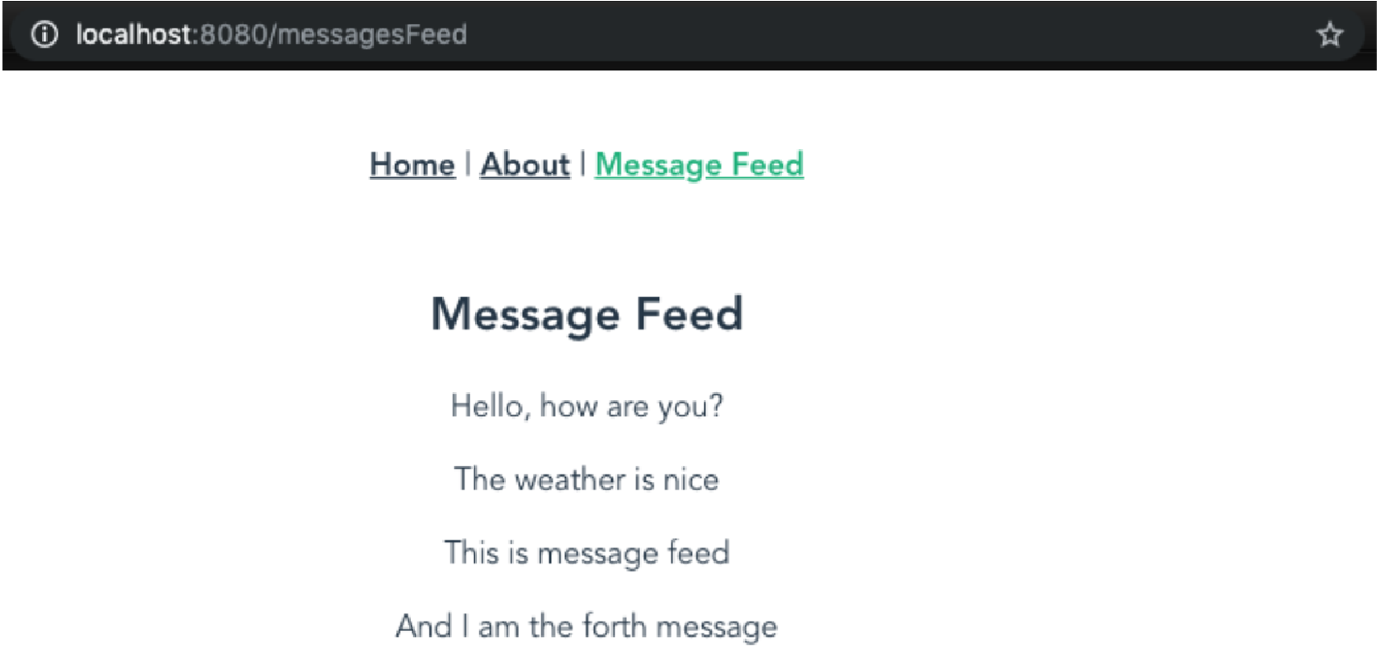Select the 'Hello, how are you?' message
The image size is (1380, 669).
tap(586, 406)
